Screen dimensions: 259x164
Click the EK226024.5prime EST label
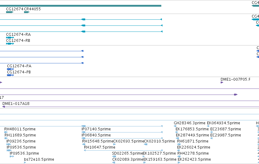tap(194, 147)
